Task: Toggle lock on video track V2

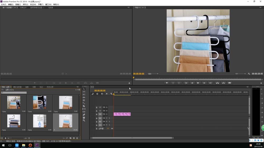Action: 97,111
